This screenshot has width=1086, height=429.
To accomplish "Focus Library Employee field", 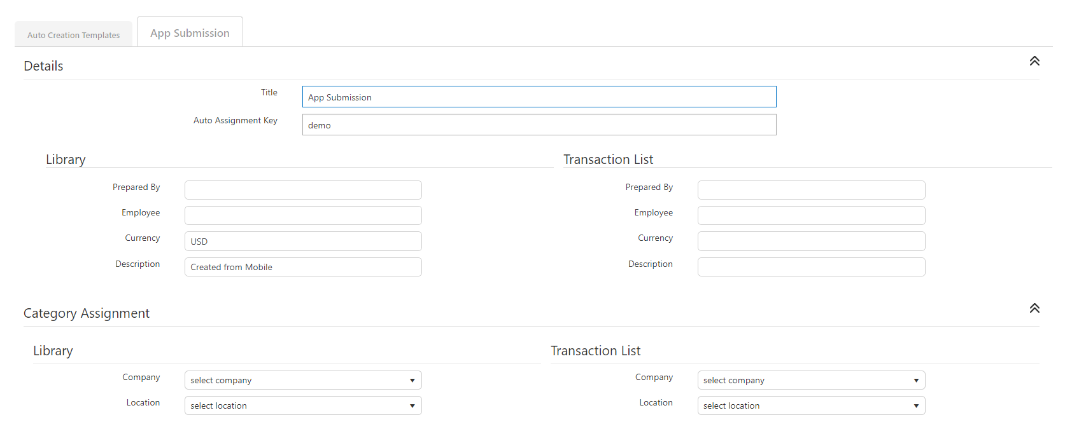I will point(303,215).
